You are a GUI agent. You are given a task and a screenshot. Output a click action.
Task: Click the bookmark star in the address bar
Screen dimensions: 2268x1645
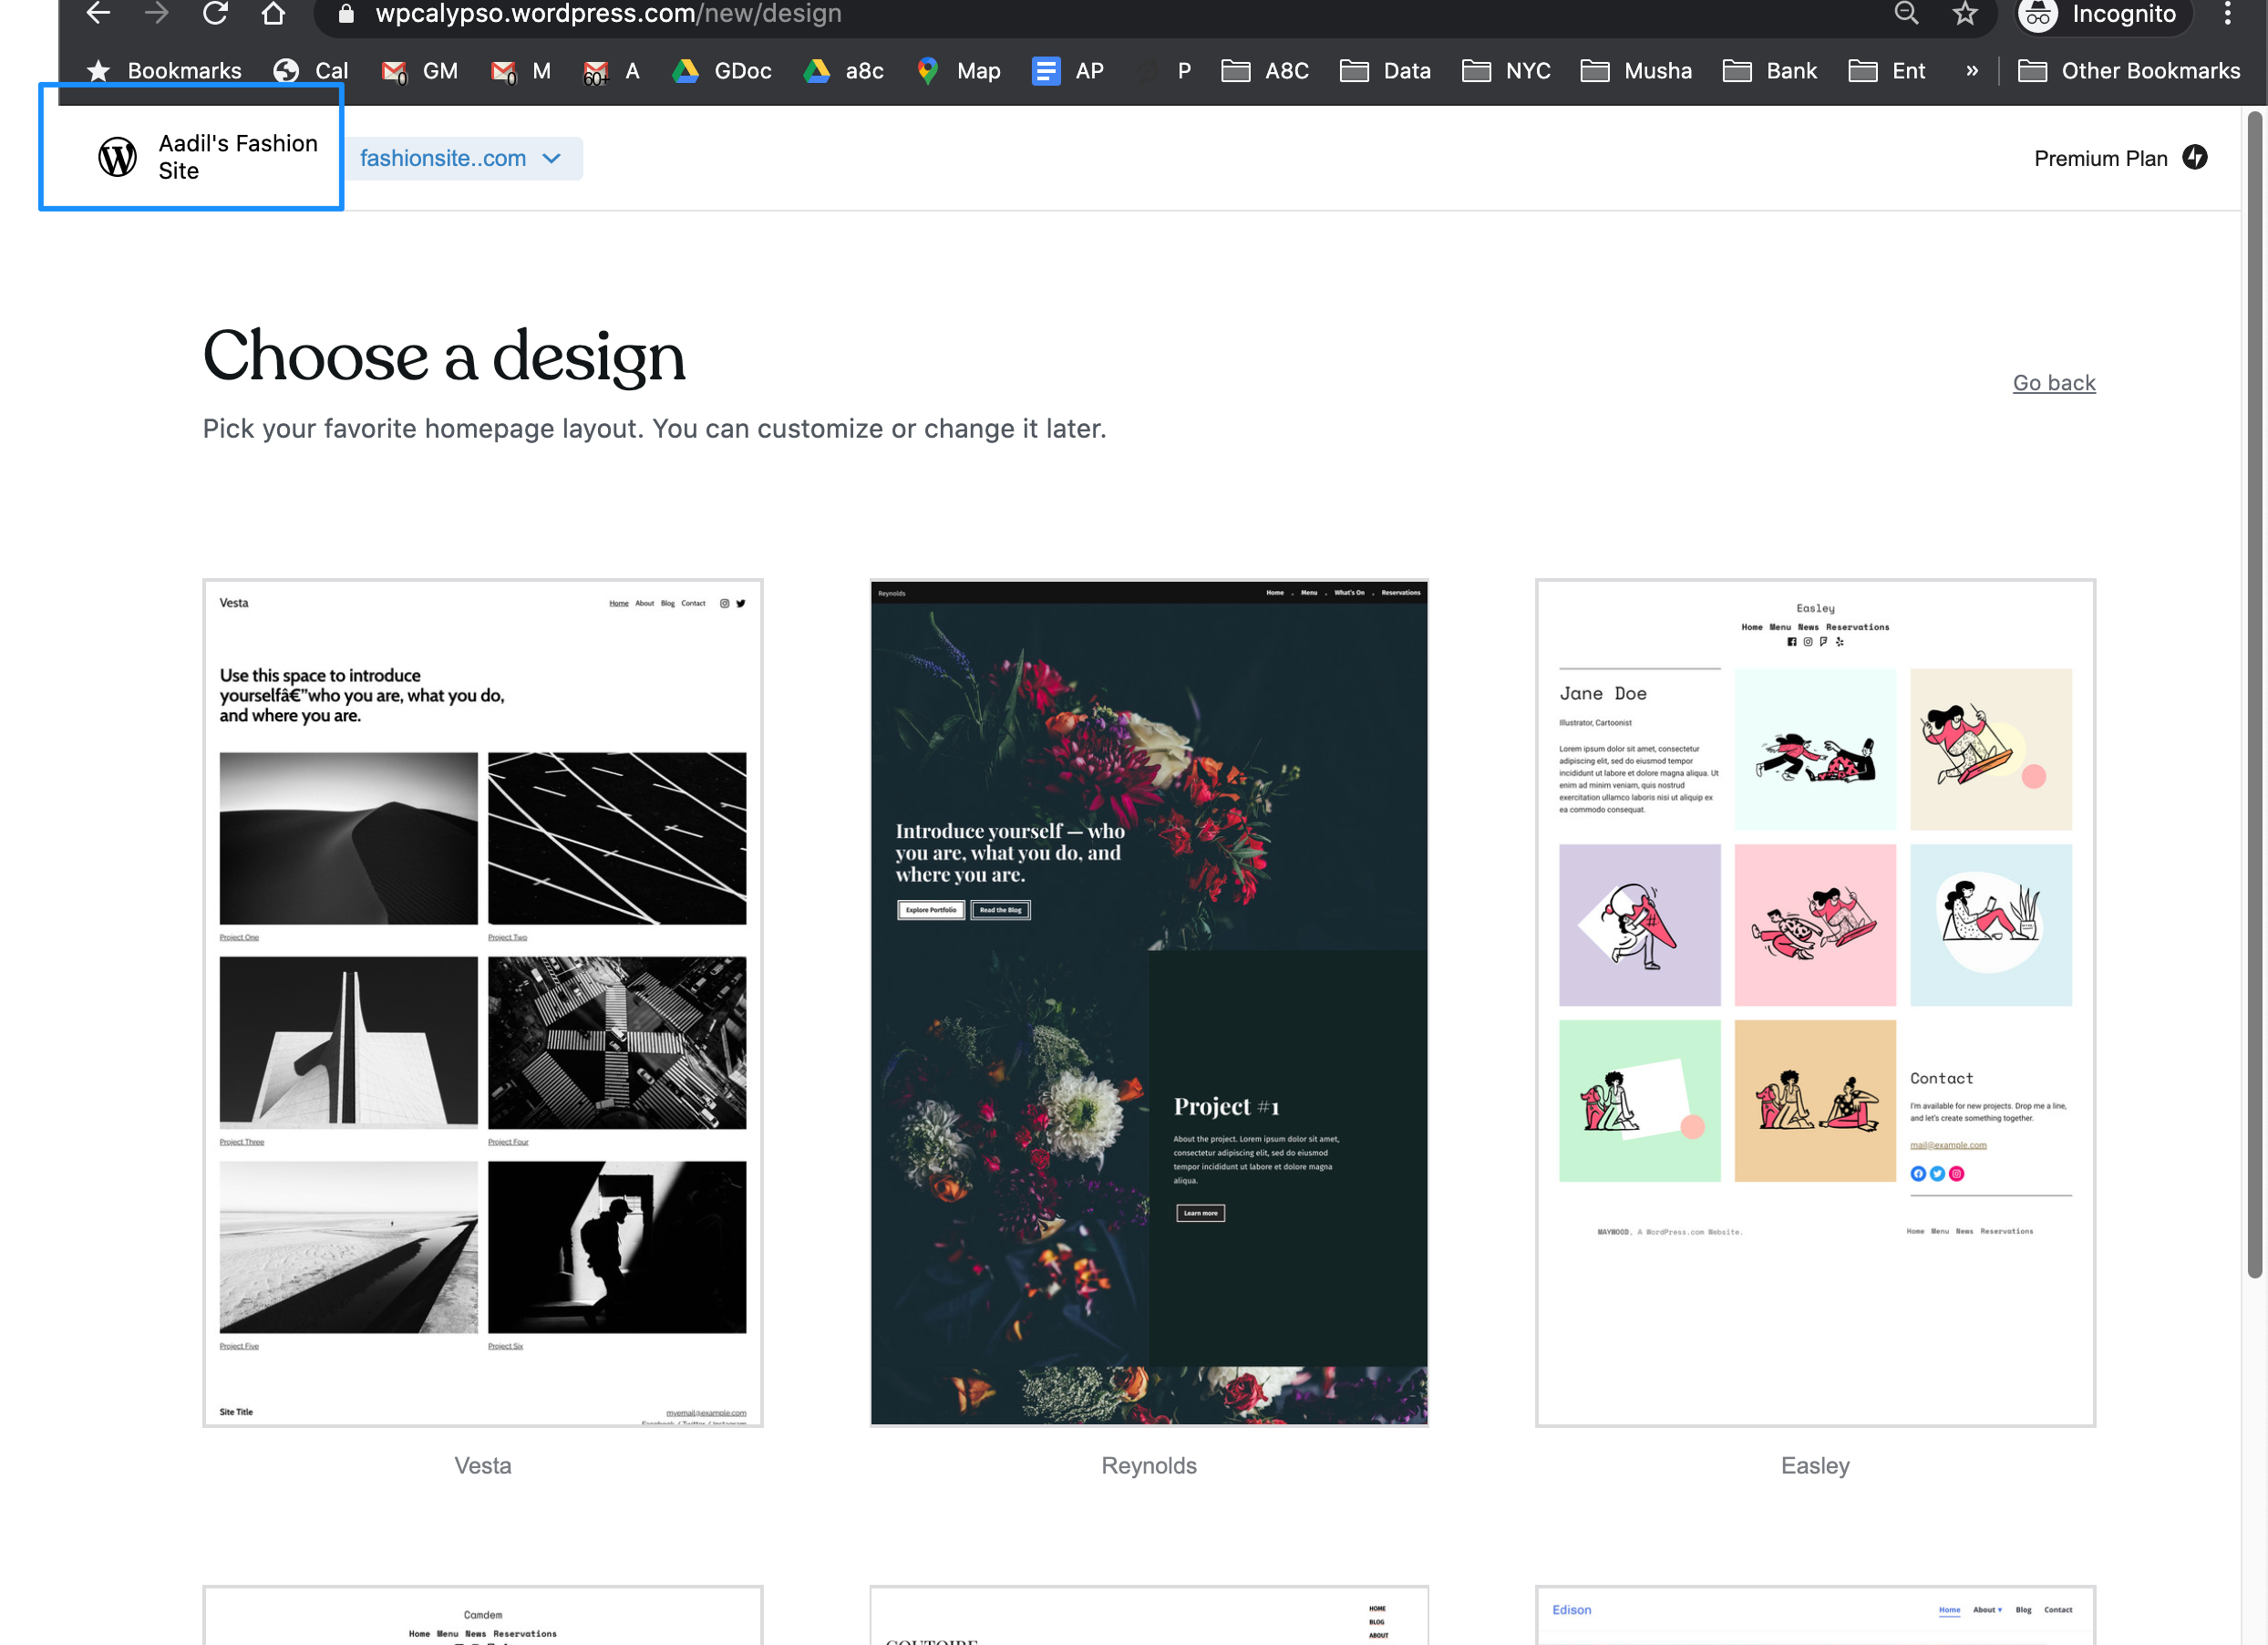click(x=1964, y=13)
